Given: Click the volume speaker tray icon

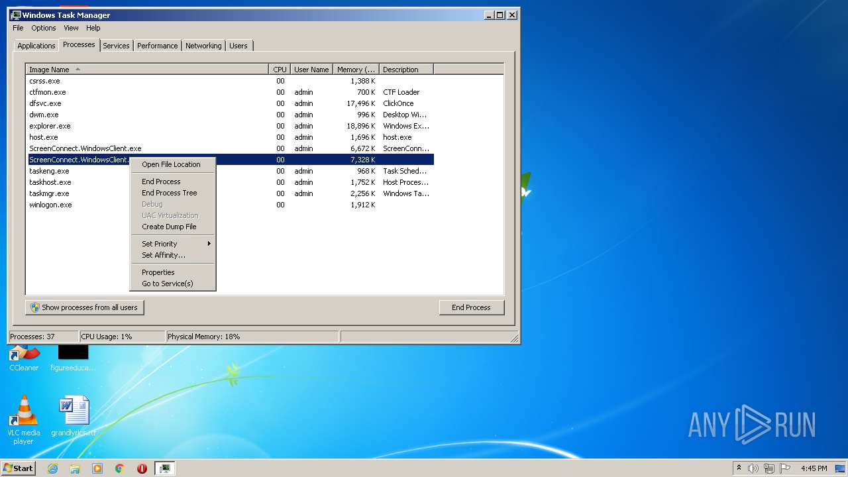Looking at the screenshot, I should (x=753, y=468).
